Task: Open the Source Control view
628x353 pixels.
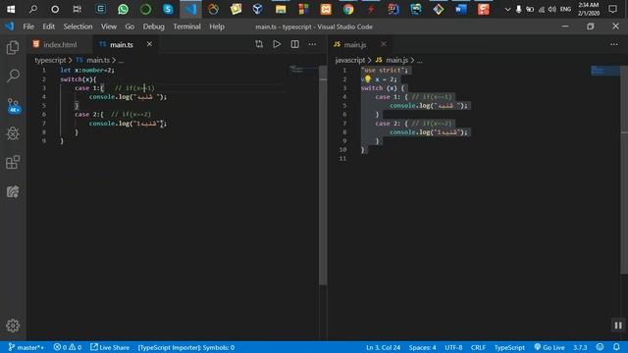Action: (13, 106)
